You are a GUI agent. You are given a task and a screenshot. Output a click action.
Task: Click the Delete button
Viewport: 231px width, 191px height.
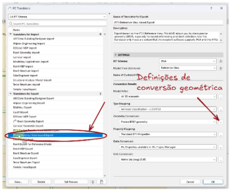41,182
